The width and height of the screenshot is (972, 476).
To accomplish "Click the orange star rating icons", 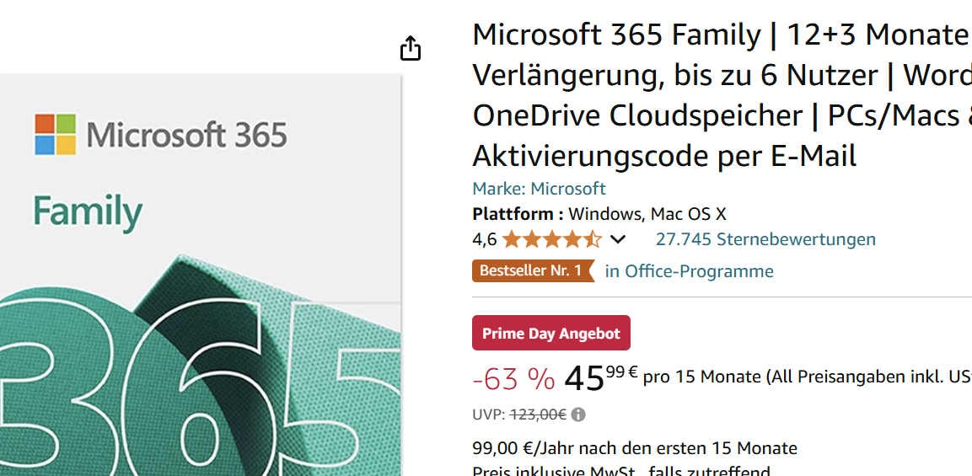I will click(x=551, y=239).
